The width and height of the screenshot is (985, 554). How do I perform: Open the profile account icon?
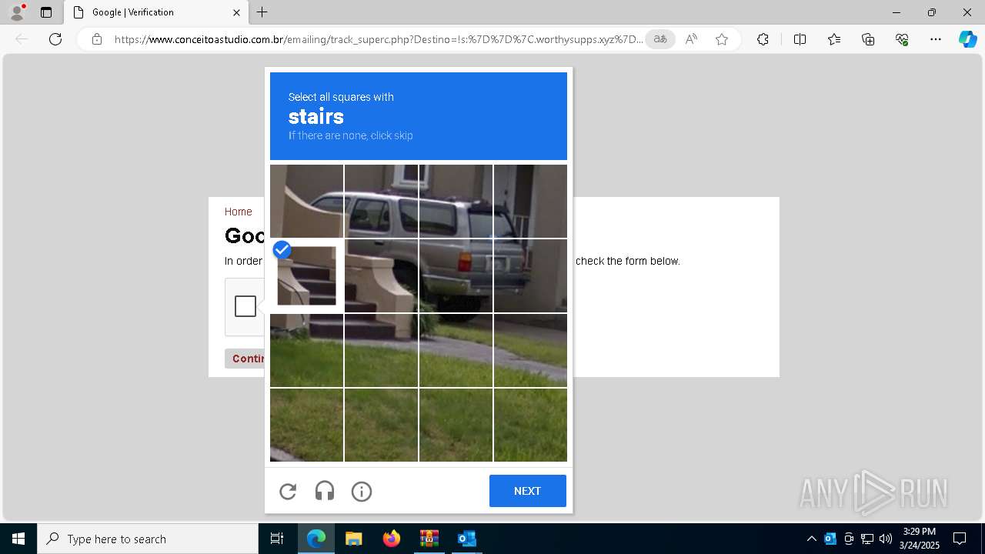point(16,12)
